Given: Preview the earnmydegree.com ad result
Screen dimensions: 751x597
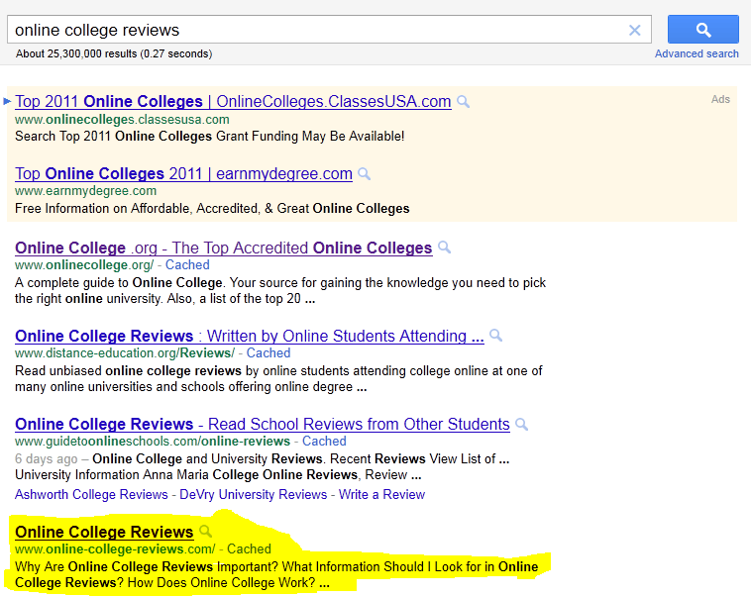Looking at the screenshot, I should coord(364,173).
